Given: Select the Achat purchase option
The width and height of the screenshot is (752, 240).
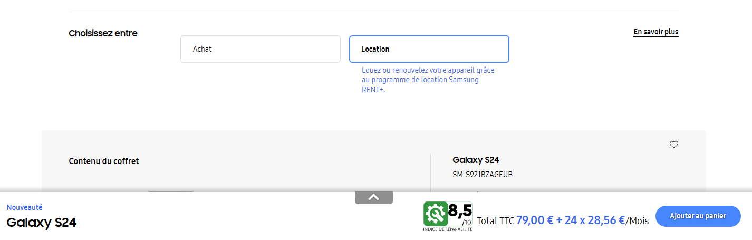Looking at the screenshot, I should point(260,49).
